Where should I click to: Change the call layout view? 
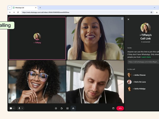point(113,108)
